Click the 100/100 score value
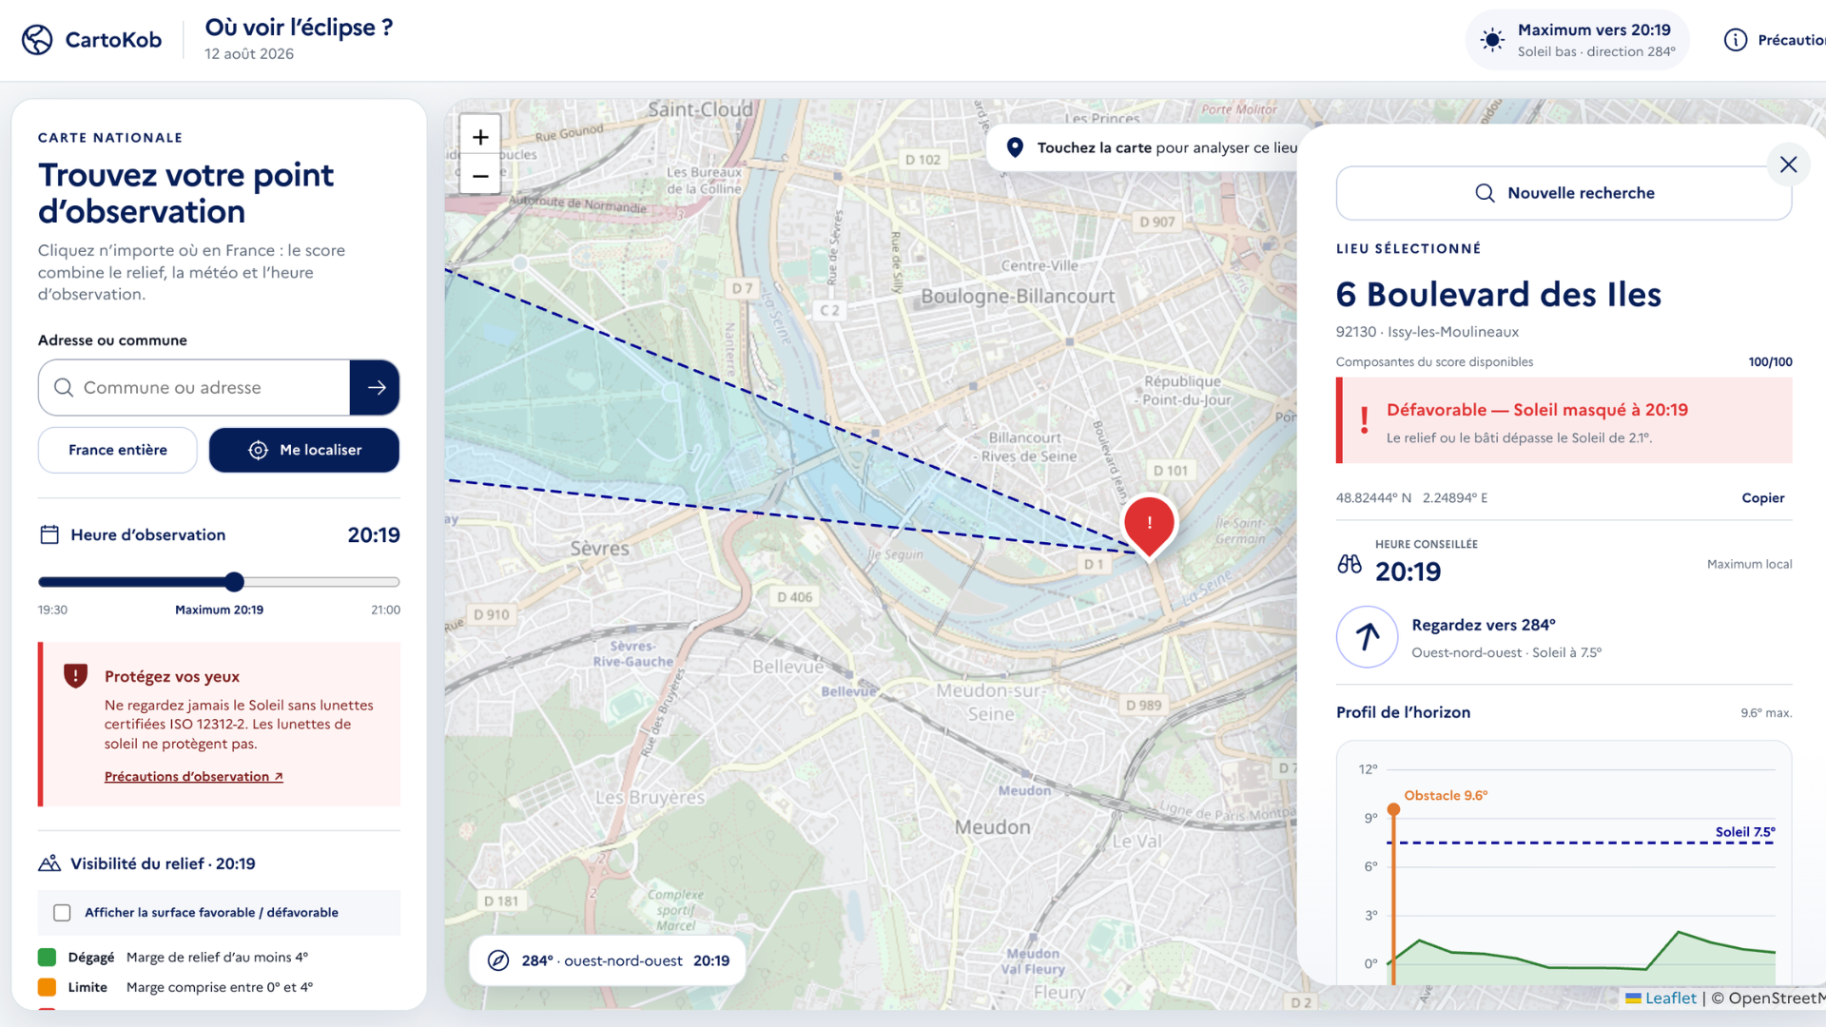Screen dimensions: 1826x1027 click(x=1770, y=361)
